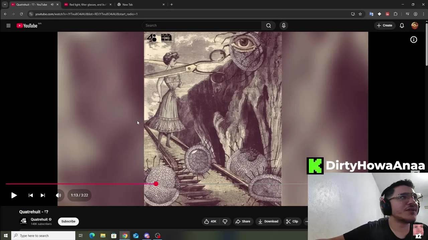Go to the YouTube home logo

27,25
